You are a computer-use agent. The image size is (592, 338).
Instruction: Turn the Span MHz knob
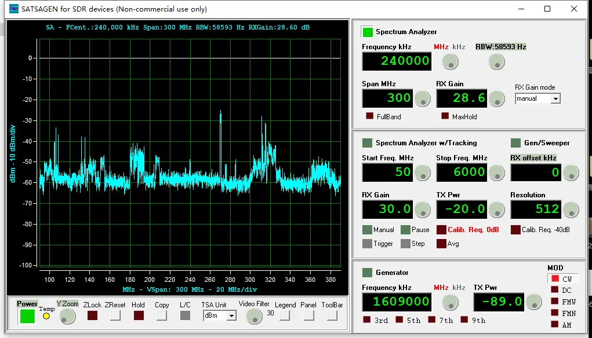422,98
